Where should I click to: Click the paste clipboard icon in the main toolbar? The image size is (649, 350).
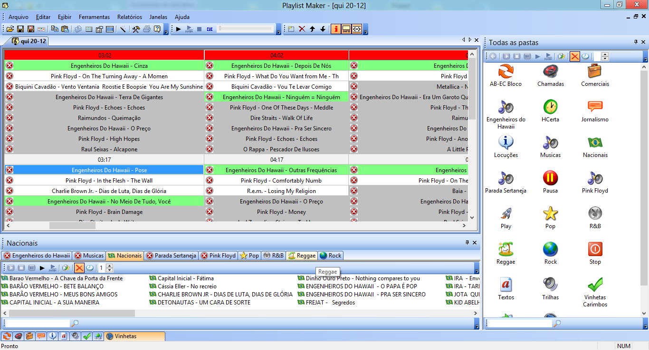pyautogui.click(x=65, y=29)
